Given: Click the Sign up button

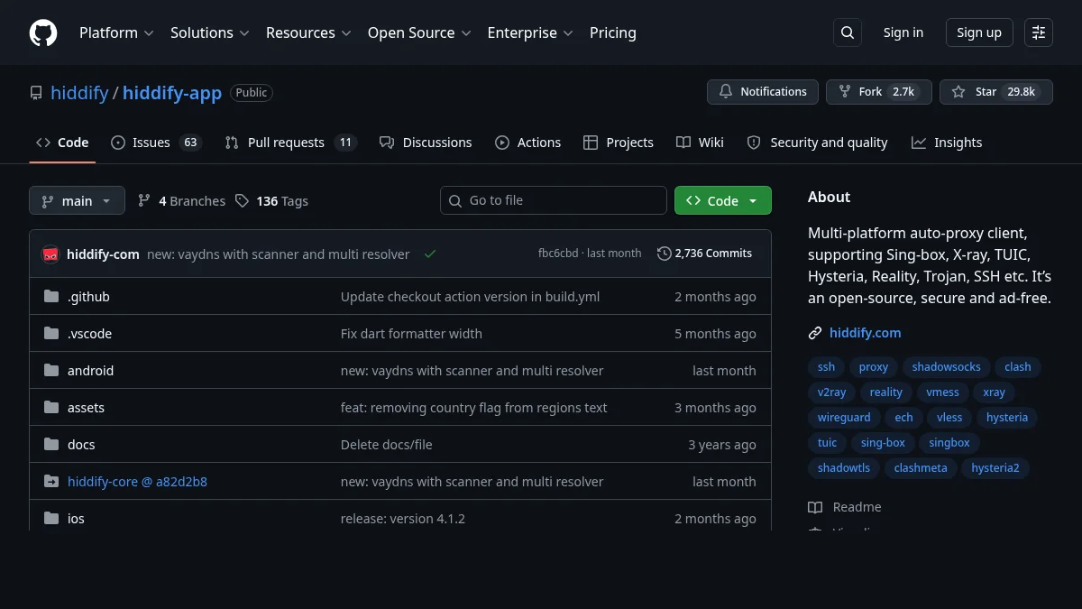Looking at the screenshot, I should (x=979, y=32).
